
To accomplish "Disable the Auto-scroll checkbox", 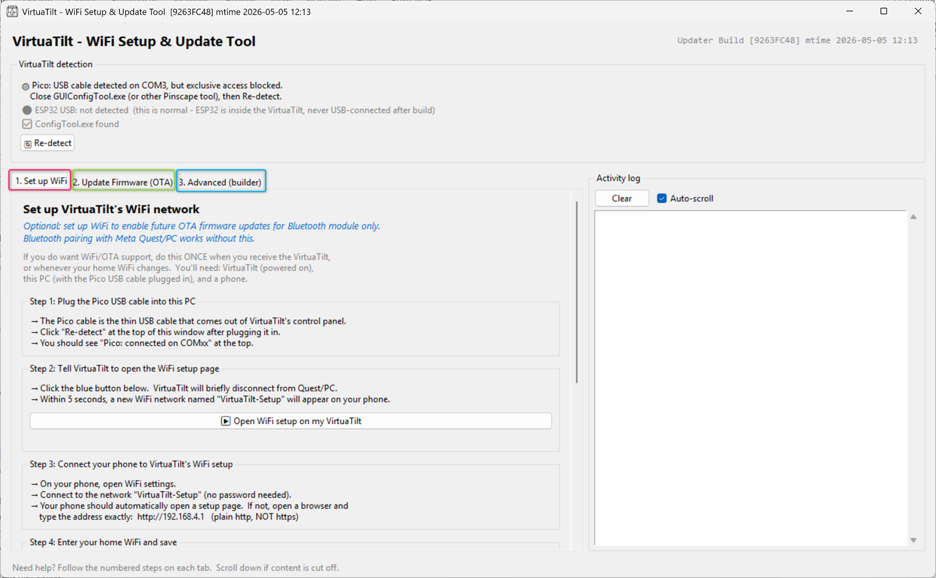I will coord(662,199).
